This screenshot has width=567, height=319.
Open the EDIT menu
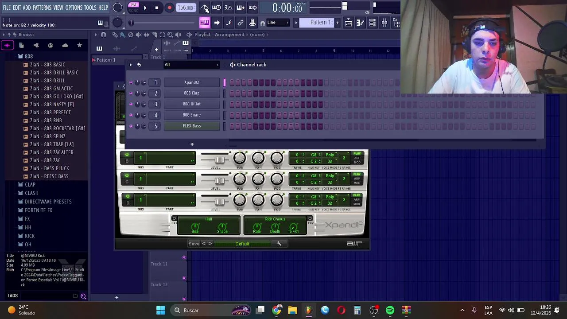(17, 8)
